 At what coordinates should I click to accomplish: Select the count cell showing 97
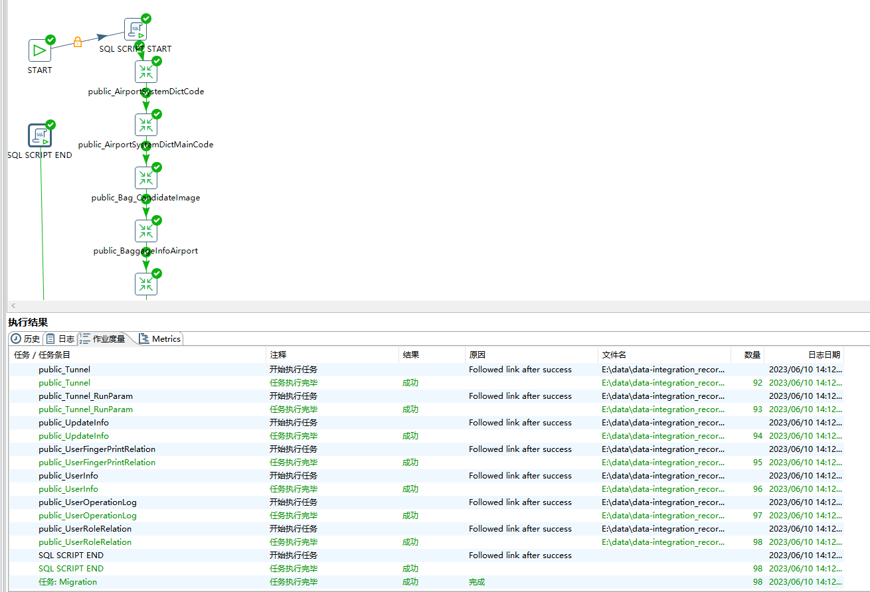click(x=757, y=516)
